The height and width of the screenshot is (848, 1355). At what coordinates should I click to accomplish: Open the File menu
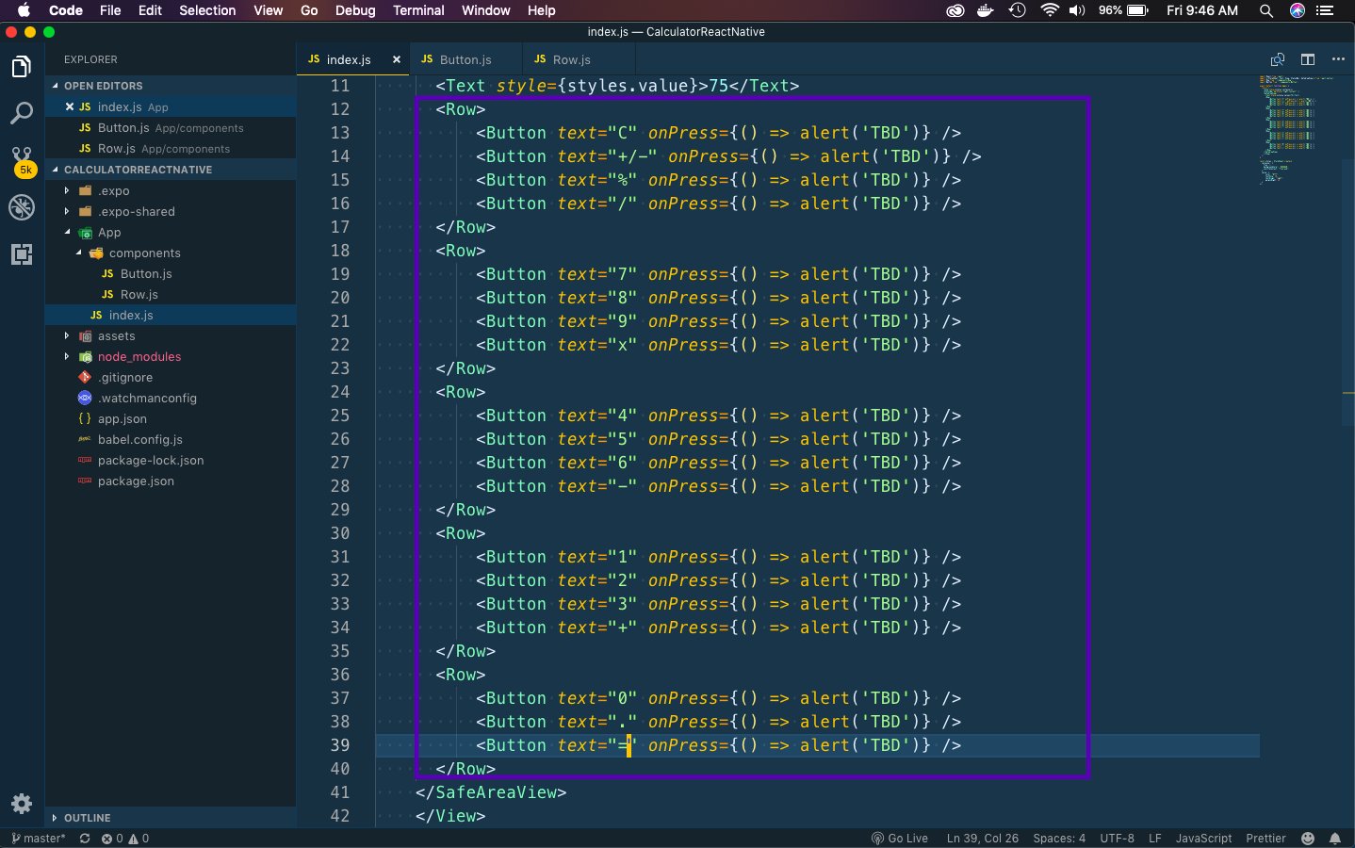tap(110, 10)
